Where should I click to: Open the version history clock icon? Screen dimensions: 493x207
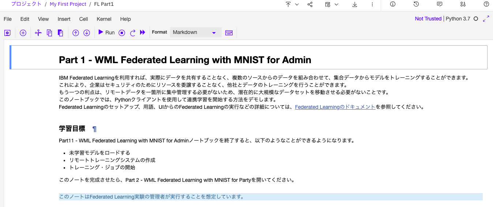pos(416,4)
